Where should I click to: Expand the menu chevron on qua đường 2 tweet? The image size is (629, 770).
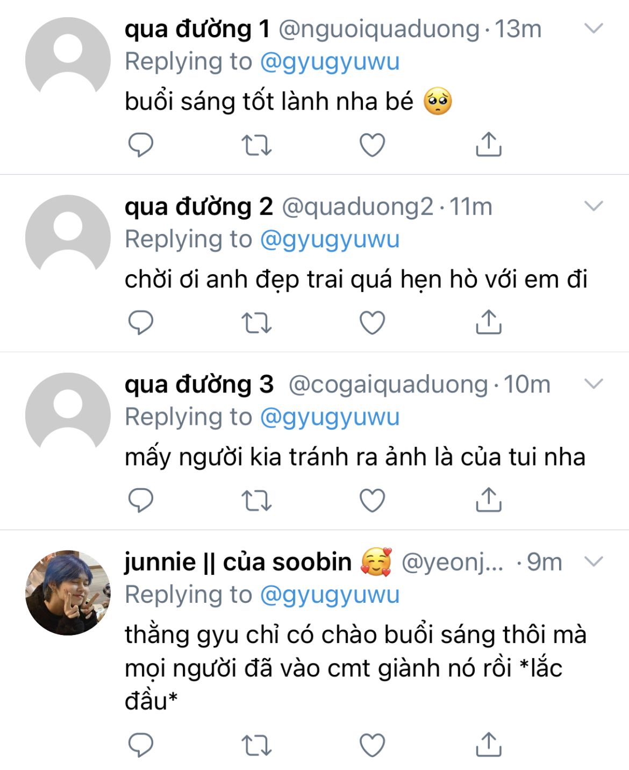click(594, 205)
